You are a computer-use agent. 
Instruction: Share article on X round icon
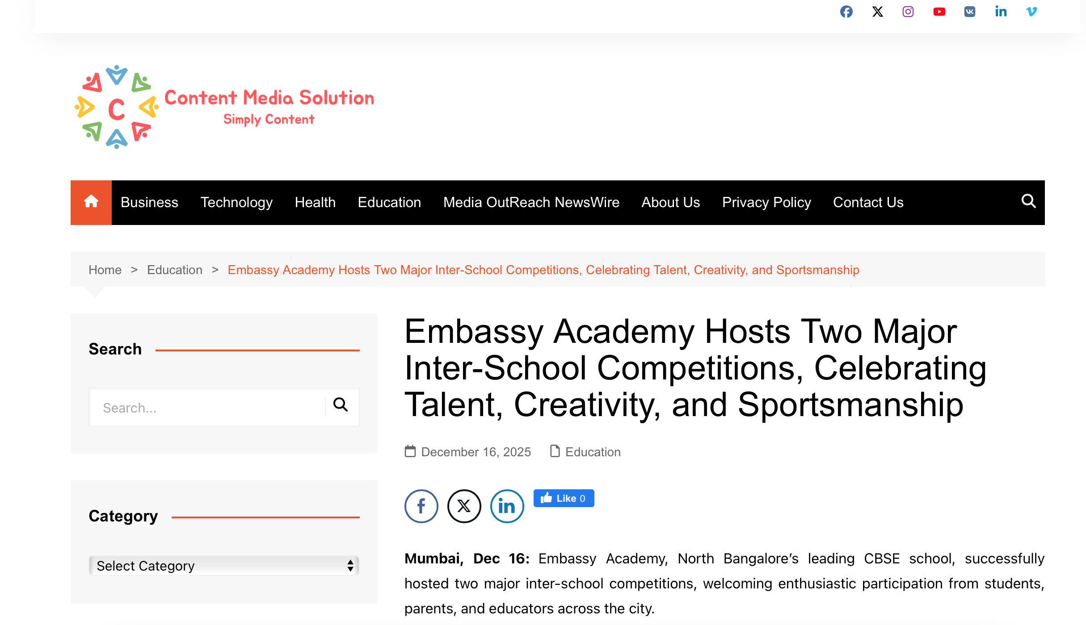pos(464,506)
